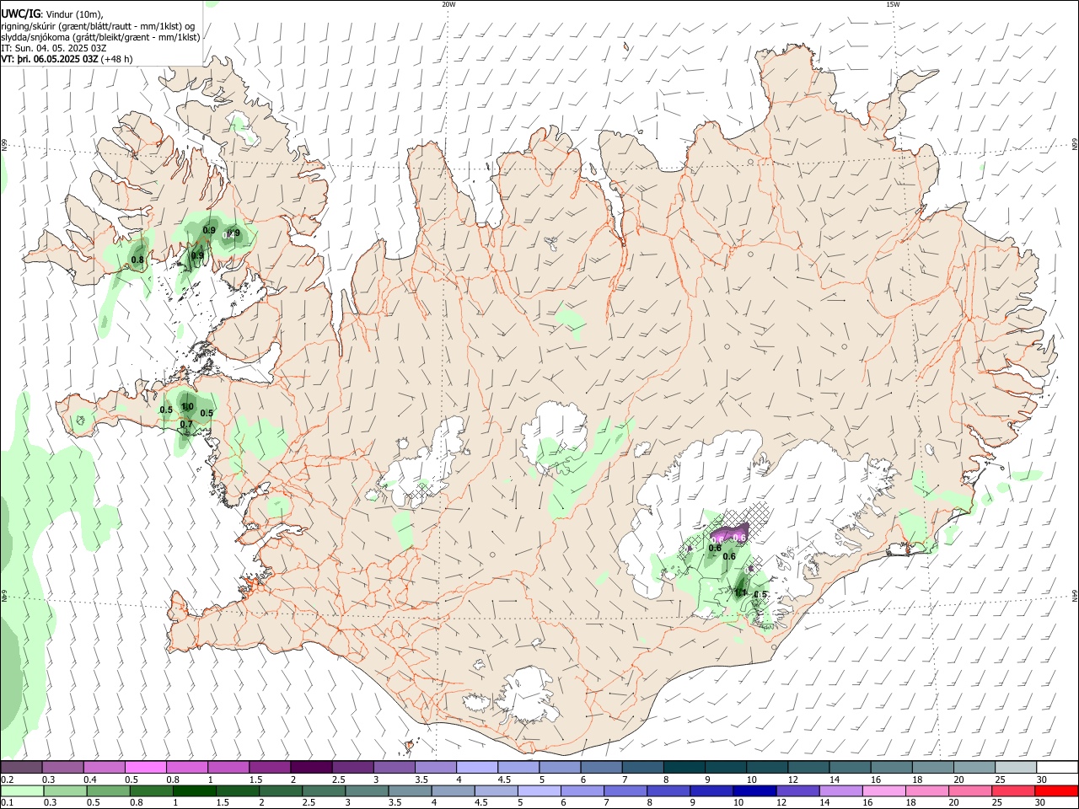This screenshot has width=1079, height=809.
Task: Select the grayish-purple 0.2 snow-scale swatch
Action: [22, 767]
